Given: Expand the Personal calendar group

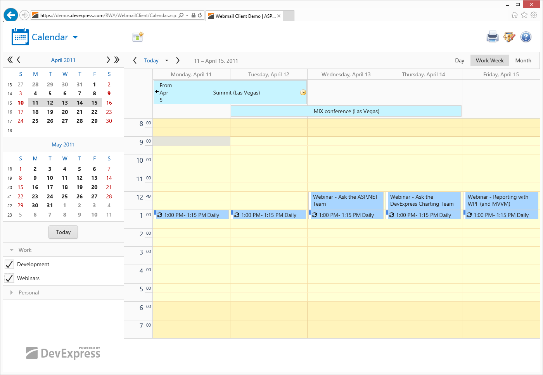Looking at the screenshot, I should coord(12,292).
